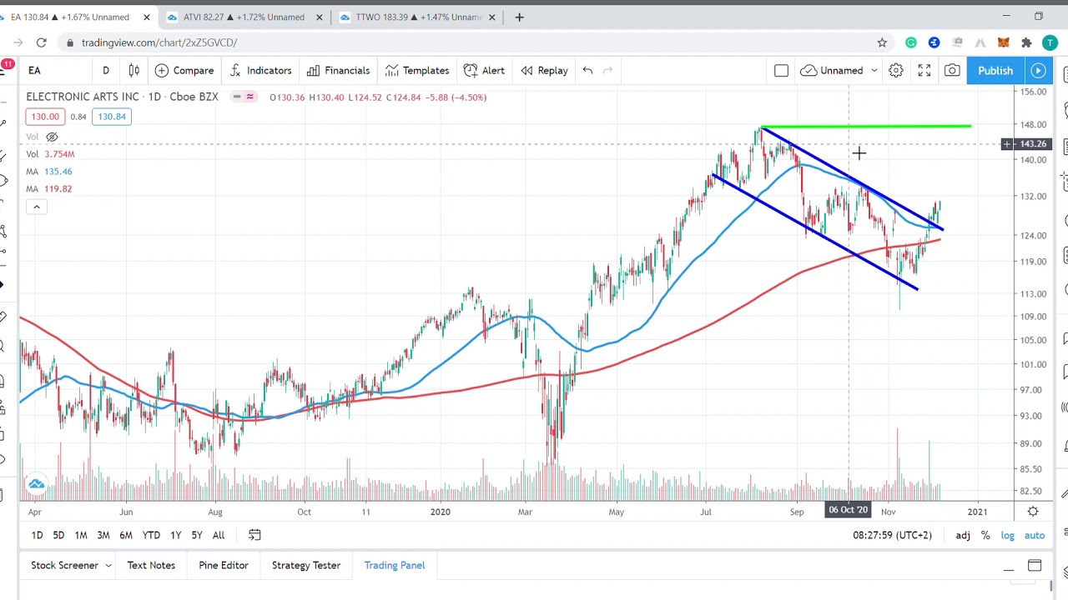1068x600 pixels.
Task: Switch to ATVI 82.27 browser tab
Action: (244, 17)
